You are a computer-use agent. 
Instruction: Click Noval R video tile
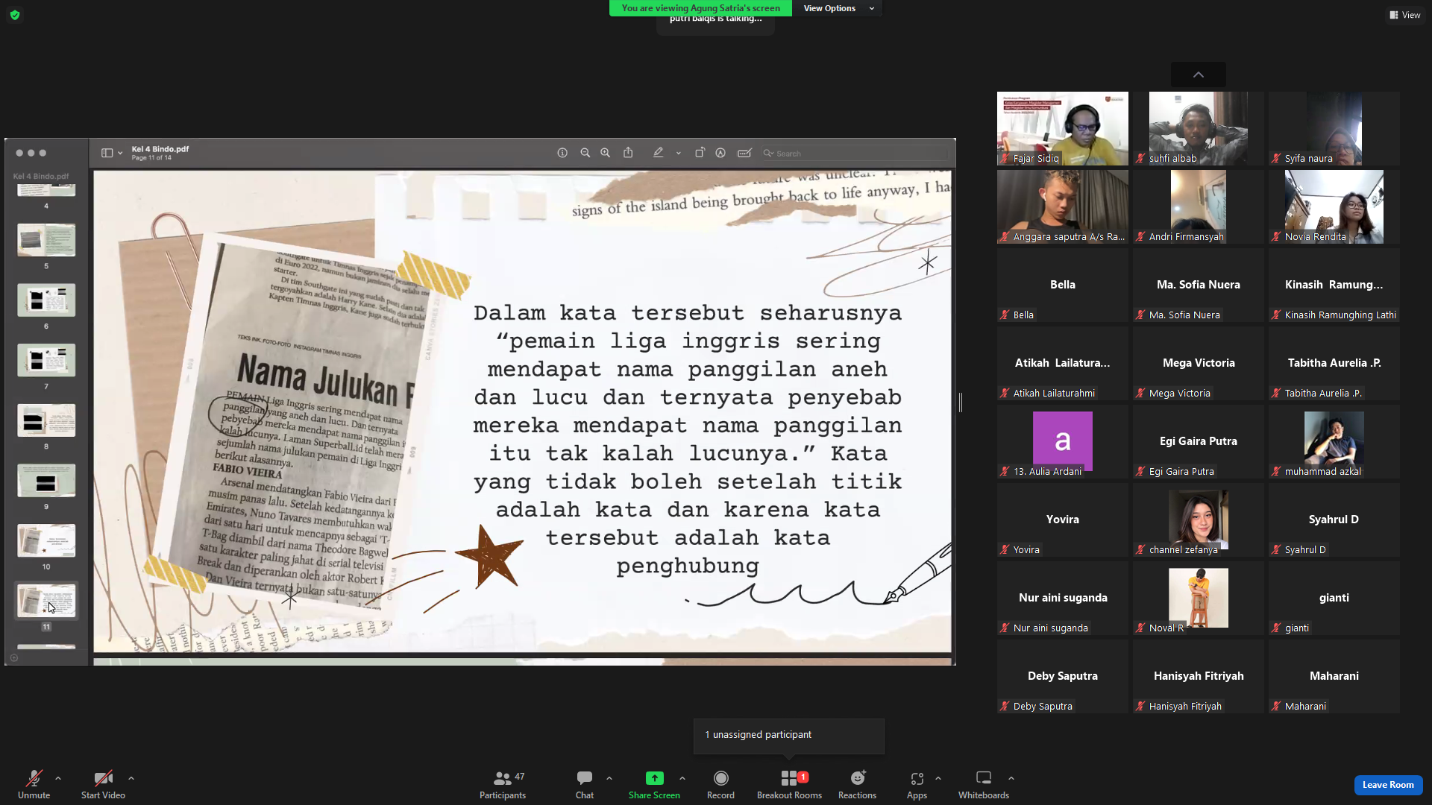1199,598
